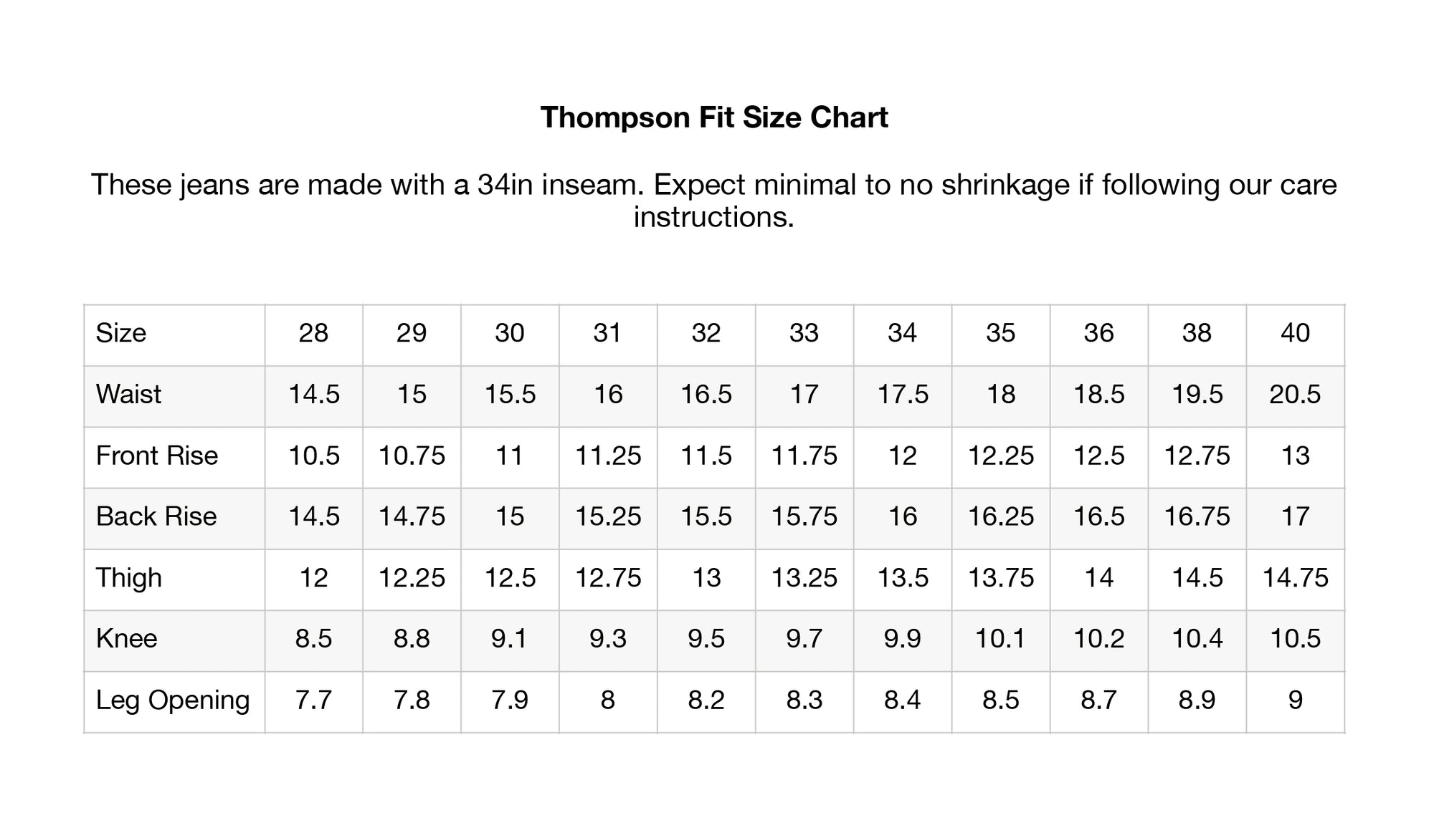Select the Leg Opening row label
The height and width of the screenshot is (833, 1434).
pyautogui.click(x=173, y=700)
